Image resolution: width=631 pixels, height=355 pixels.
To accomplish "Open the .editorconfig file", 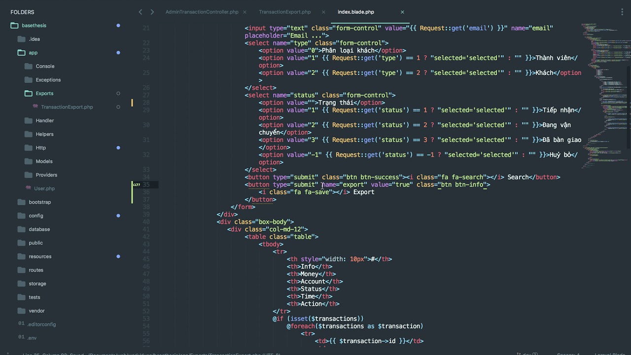I will click(42, 324).
